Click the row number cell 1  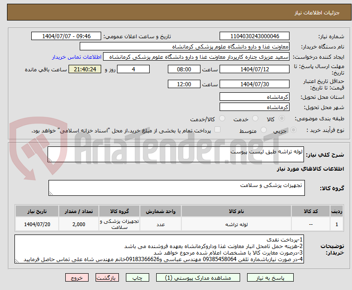point(337,224)
